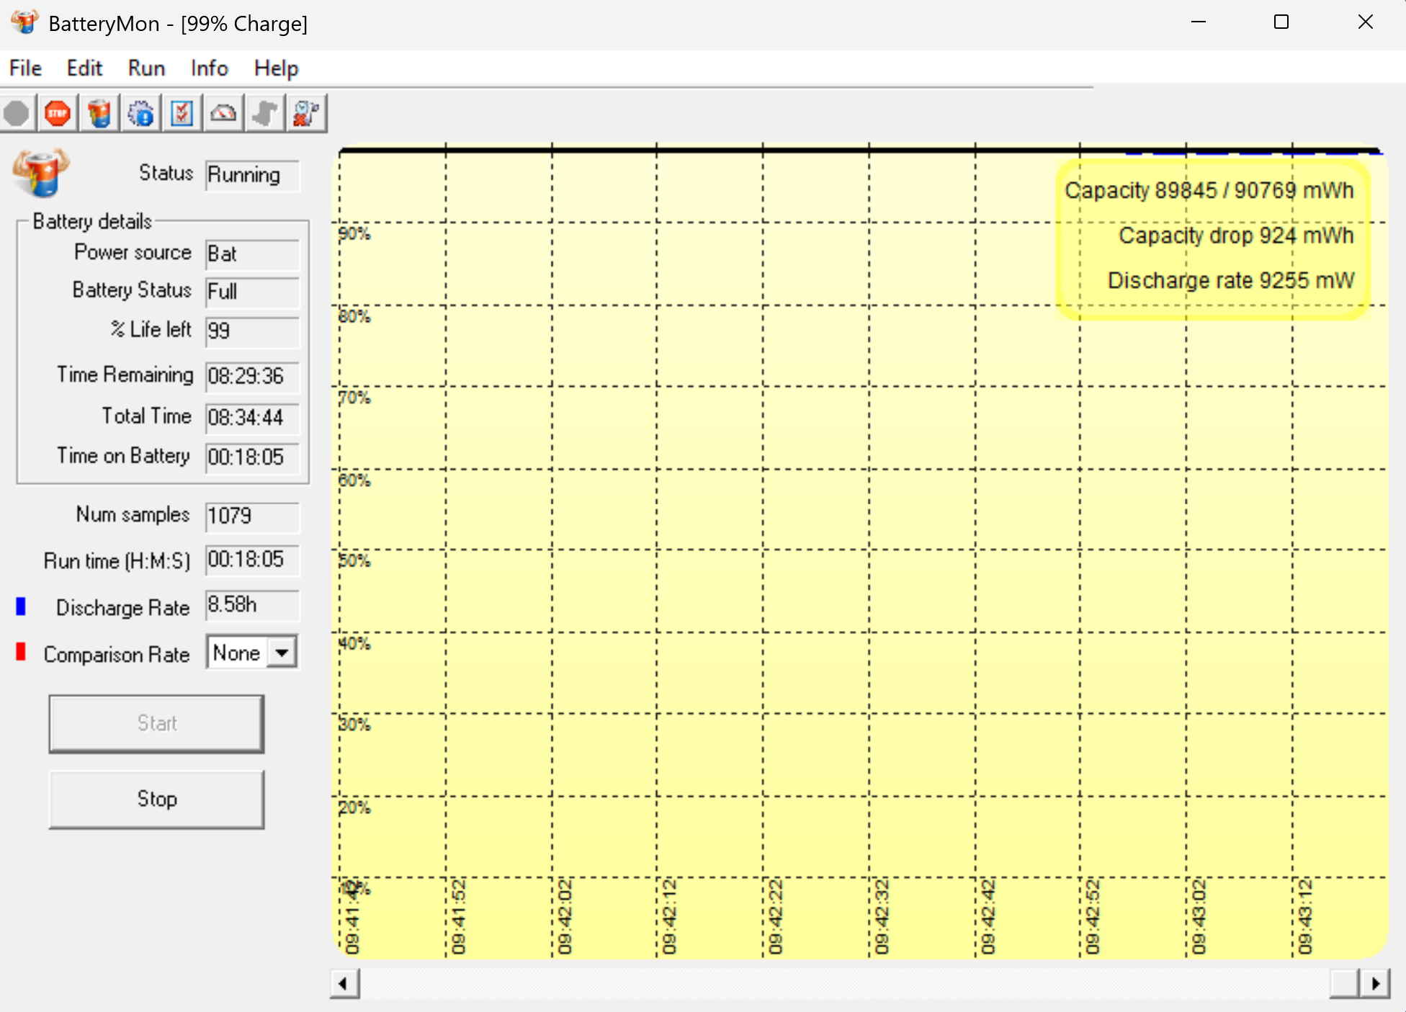Click the gear with exclamation toolbar icon
This screenshot has width=1406, height=1012.
pyautogui.click(x=141, y=114)
